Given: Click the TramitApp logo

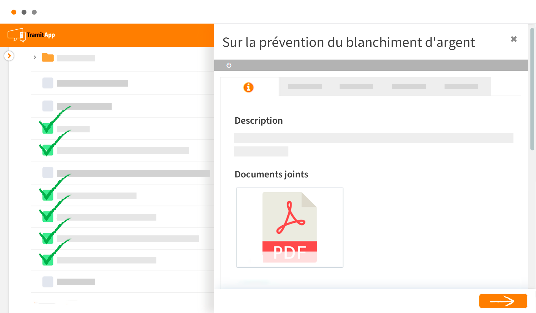Looking at the screenshot, I should coord(31,35).
